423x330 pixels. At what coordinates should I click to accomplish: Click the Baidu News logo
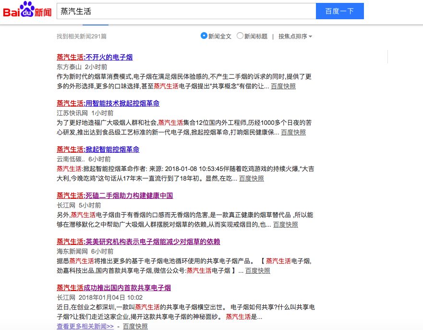pyautogui.click(x=27, y=10)
